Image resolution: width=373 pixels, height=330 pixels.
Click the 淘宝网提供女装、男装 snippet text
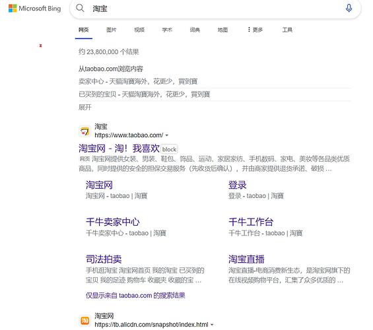click(214, 164)
